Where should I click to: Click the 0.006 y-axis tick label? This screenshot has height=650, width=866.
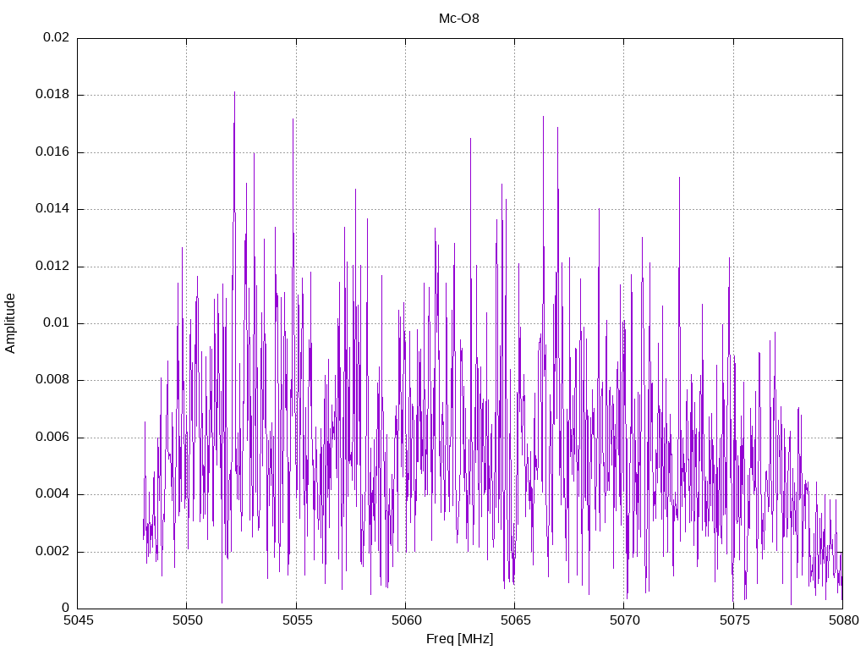pos(52,438)
